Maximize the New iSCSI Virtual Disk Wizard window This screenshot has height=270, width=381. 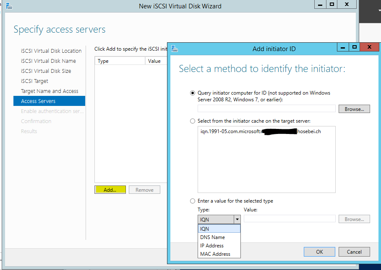coord(331,4)
